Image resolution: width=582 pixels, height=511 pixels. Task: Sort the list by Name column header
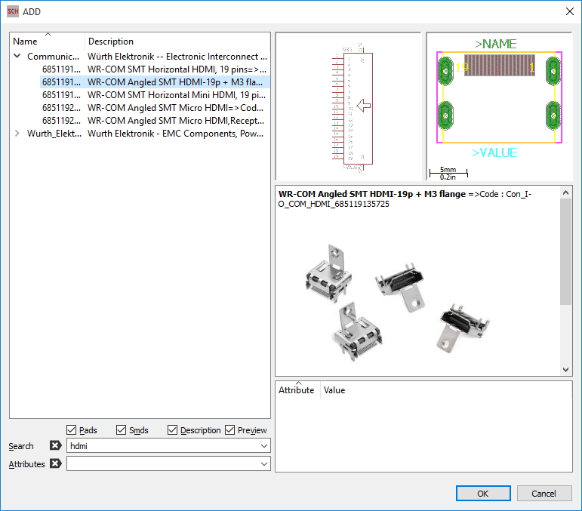48,42
